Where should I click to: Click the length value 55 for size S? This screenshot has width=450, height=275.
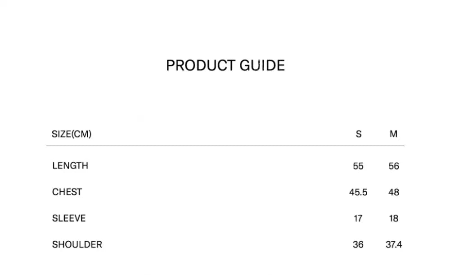[358, 167]
